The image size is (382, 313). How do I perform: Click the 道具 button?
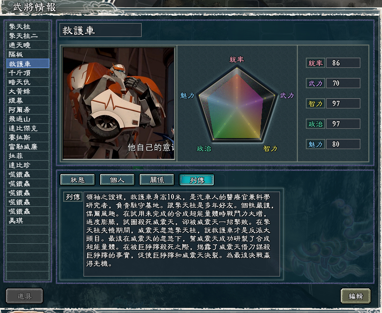(x=24, y=296)
